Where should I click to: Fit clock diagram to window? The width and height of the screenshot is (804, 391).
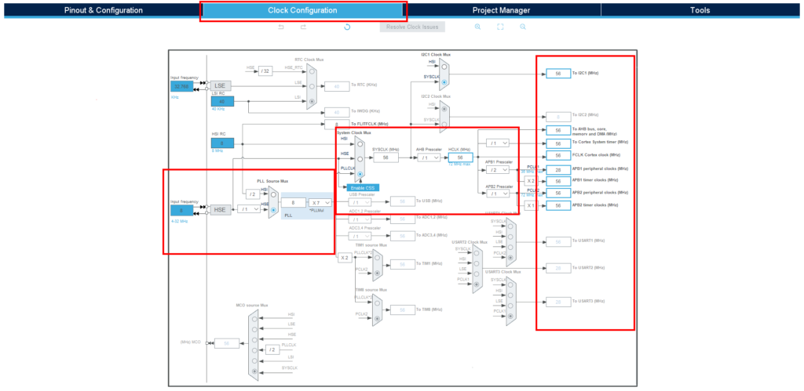tap(500, 27)
